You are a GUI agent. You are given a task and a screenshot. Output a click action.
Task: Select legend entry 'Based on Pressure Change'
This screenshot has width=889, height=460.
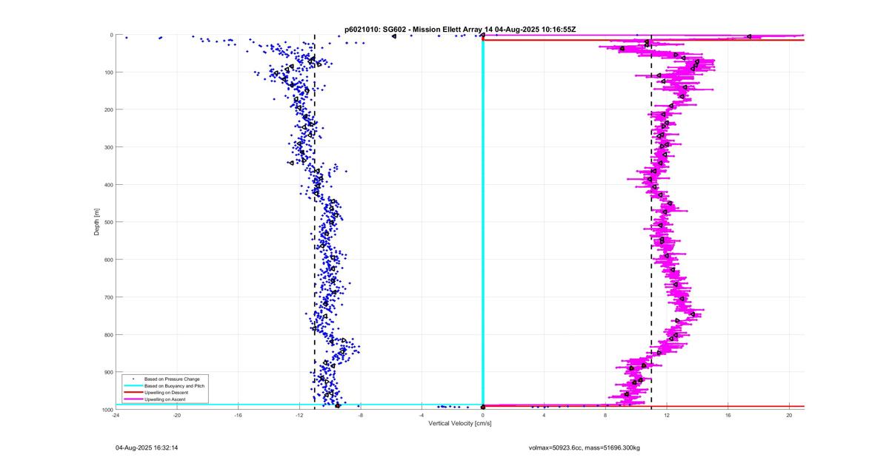click(x=172, y=379)
